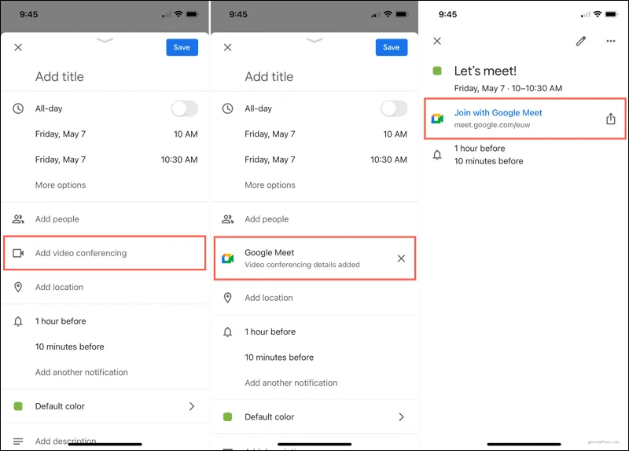Tap Add location in the middle screen
Image resolution: width=629 pixels, height=451 pixels.
(269, 298)
